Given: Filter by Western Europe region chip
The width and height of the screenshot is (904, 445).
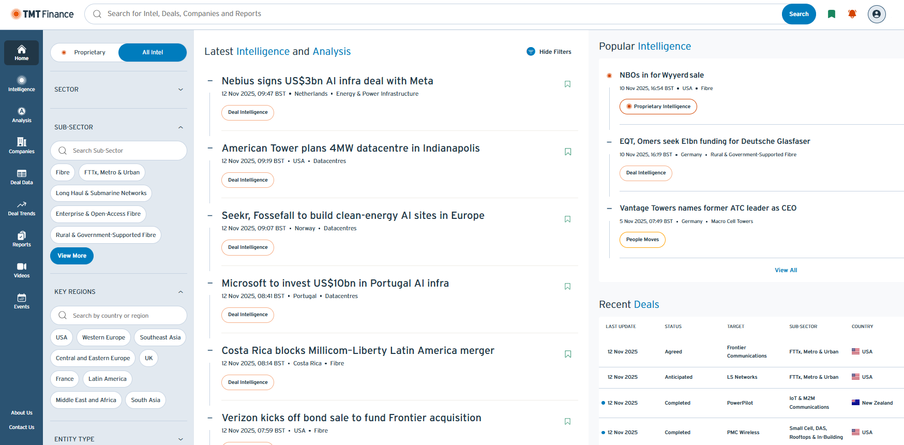Looking at the screenshot, I should tap(103, 337).
